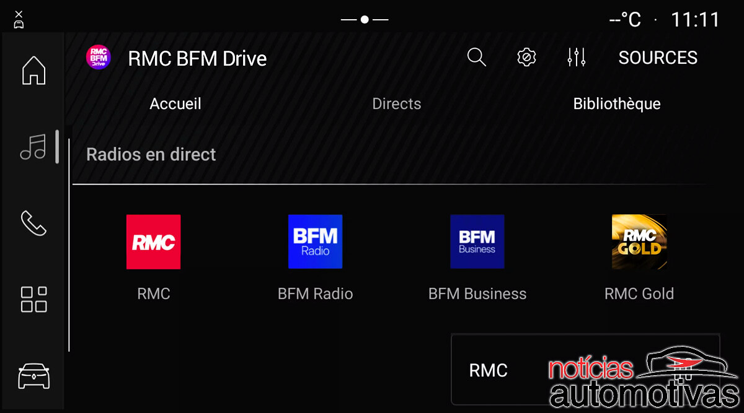The height and width of the screenshot is (413, 744).
Task: Open search with the magnifier icon
Action: pyautogui.click(x=476, y=57)
